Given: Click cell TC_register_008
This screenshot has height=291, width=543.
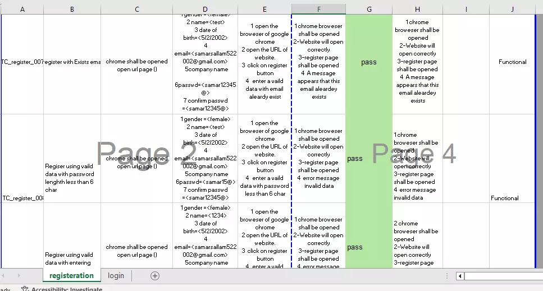Looking at the screenshot, I should [x=22, y=158].
